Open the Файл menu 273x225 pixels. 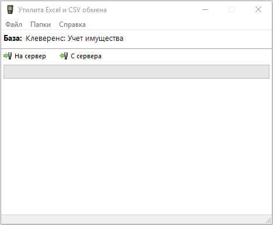[x=13, y=24]
